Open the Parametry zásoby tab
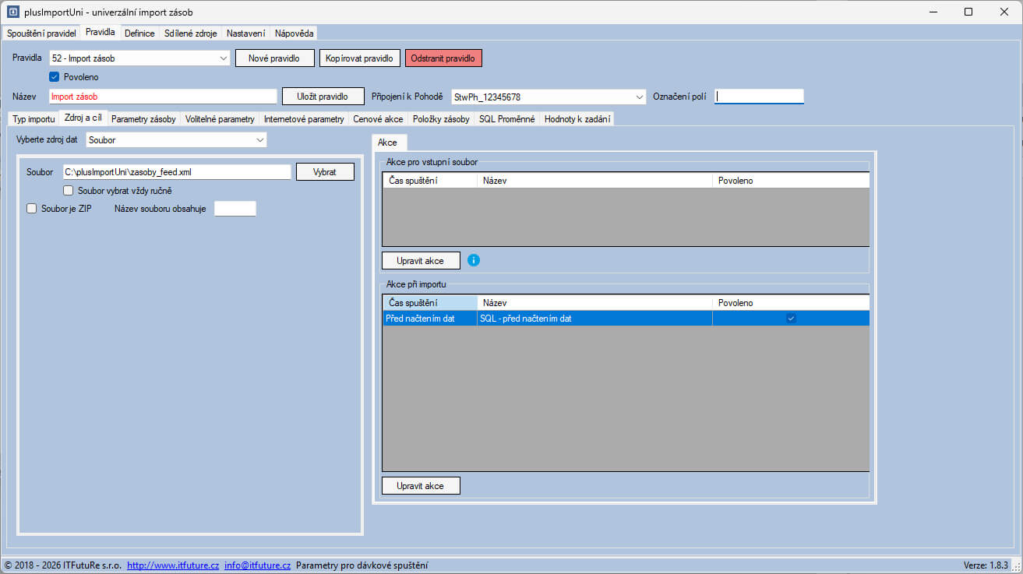 click(x=143, y=119)
